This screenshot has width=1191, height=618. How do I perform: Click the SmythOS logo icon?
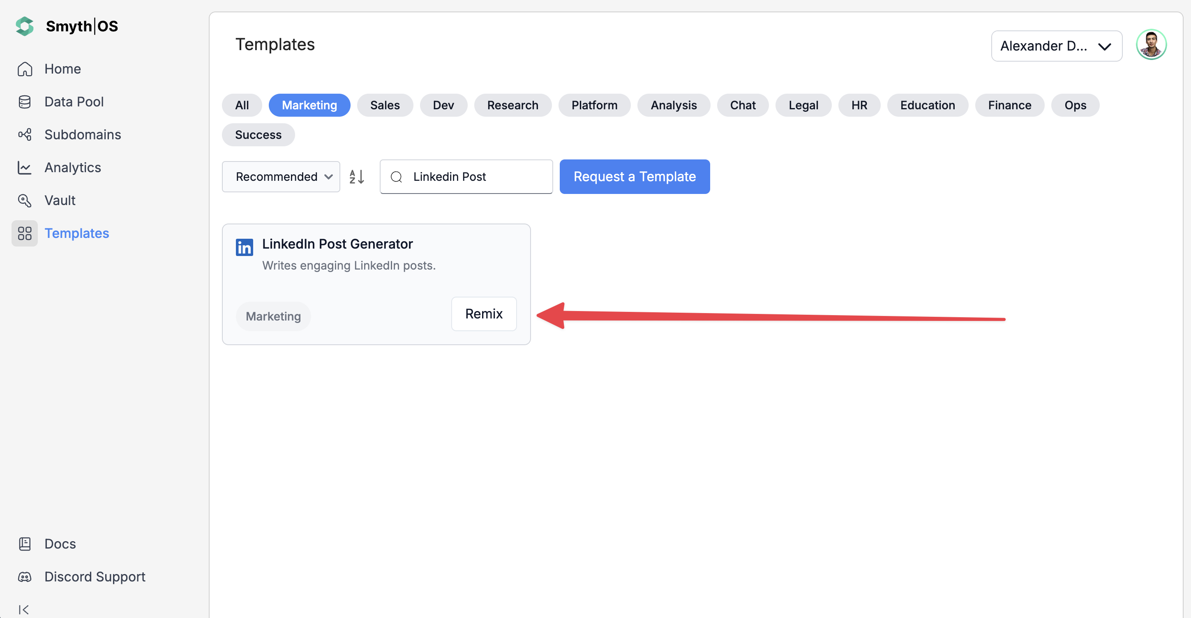click(25, 26)
